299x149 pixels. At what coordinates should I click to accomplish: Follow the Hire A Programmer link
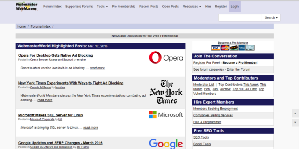(x=207, y=122)
